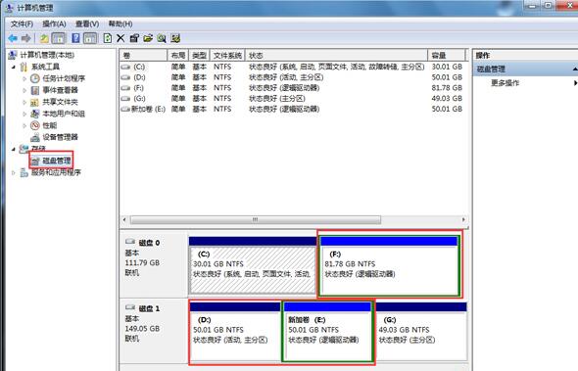Collapse the 系统工具 tree node arrow

tap(14, 67)
